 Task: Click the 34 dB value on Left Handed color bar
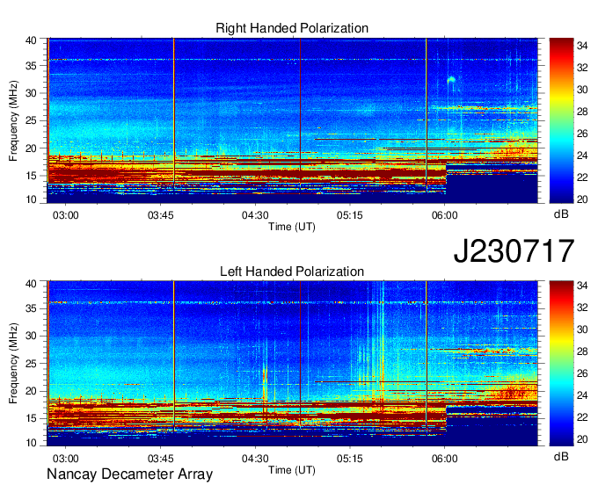582,286
